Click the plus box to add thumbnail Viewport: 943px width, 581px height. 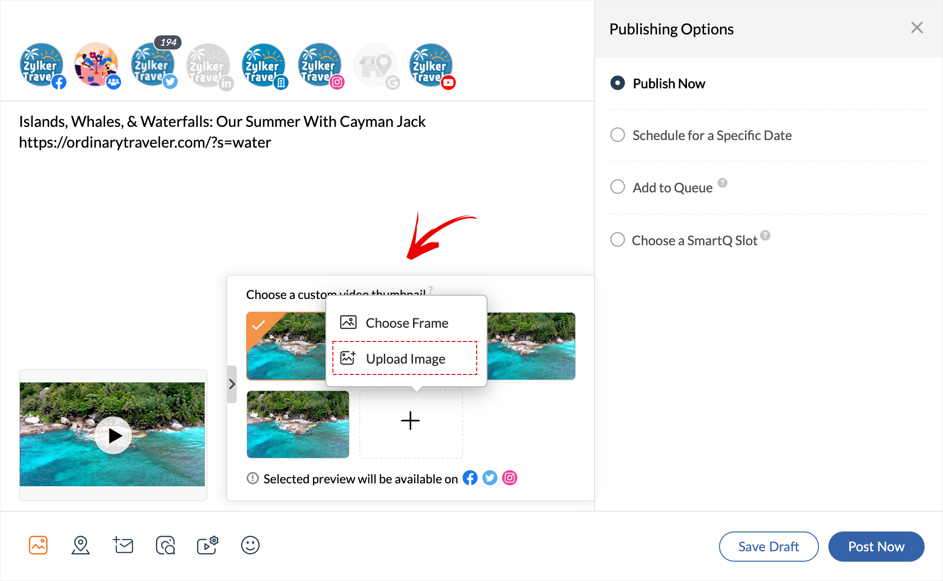pyautogui.click(x=411, y=421)
